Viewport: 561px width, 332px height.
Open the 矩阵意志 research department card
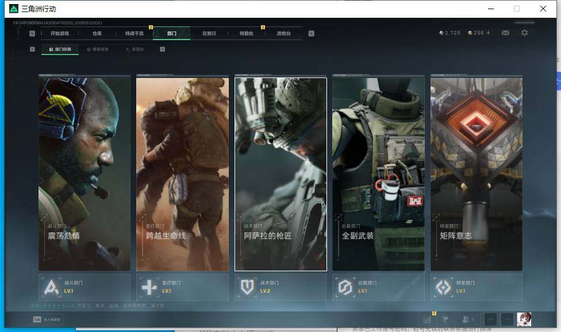(477, 174)
